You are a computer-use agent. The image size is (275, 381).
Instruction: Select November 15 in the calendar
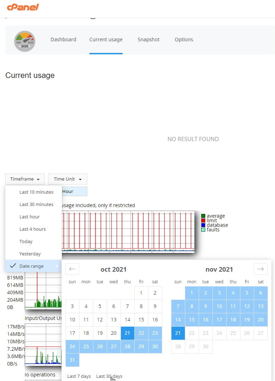point(192,320)
